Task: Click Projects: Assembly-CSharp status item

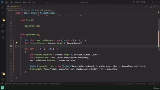Action: (x=39, y=84)
